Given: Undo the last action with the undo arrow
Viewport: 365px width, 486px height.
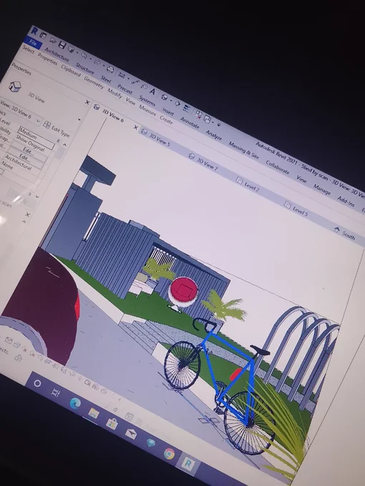Looking at the screenshot, I should (84, 56).
